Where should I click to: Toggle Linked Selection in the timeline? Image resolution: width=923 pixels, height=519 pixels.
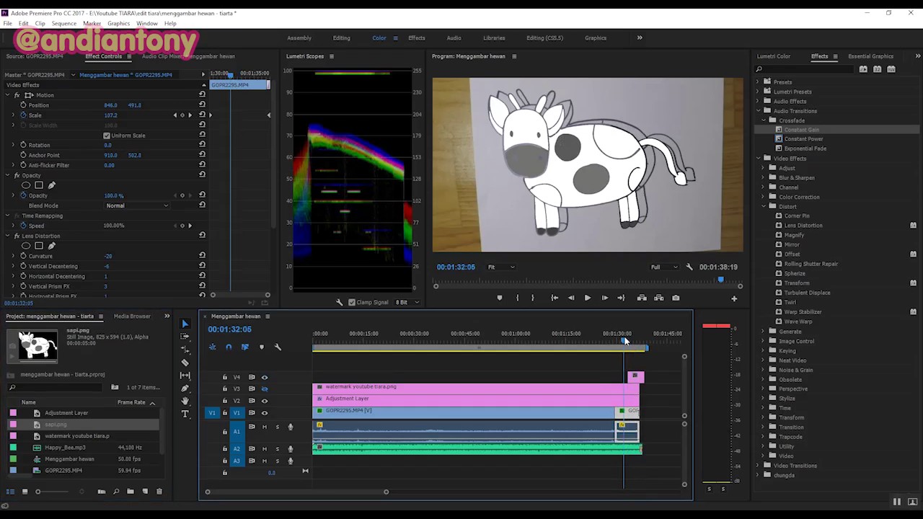[x=244, y=347]
